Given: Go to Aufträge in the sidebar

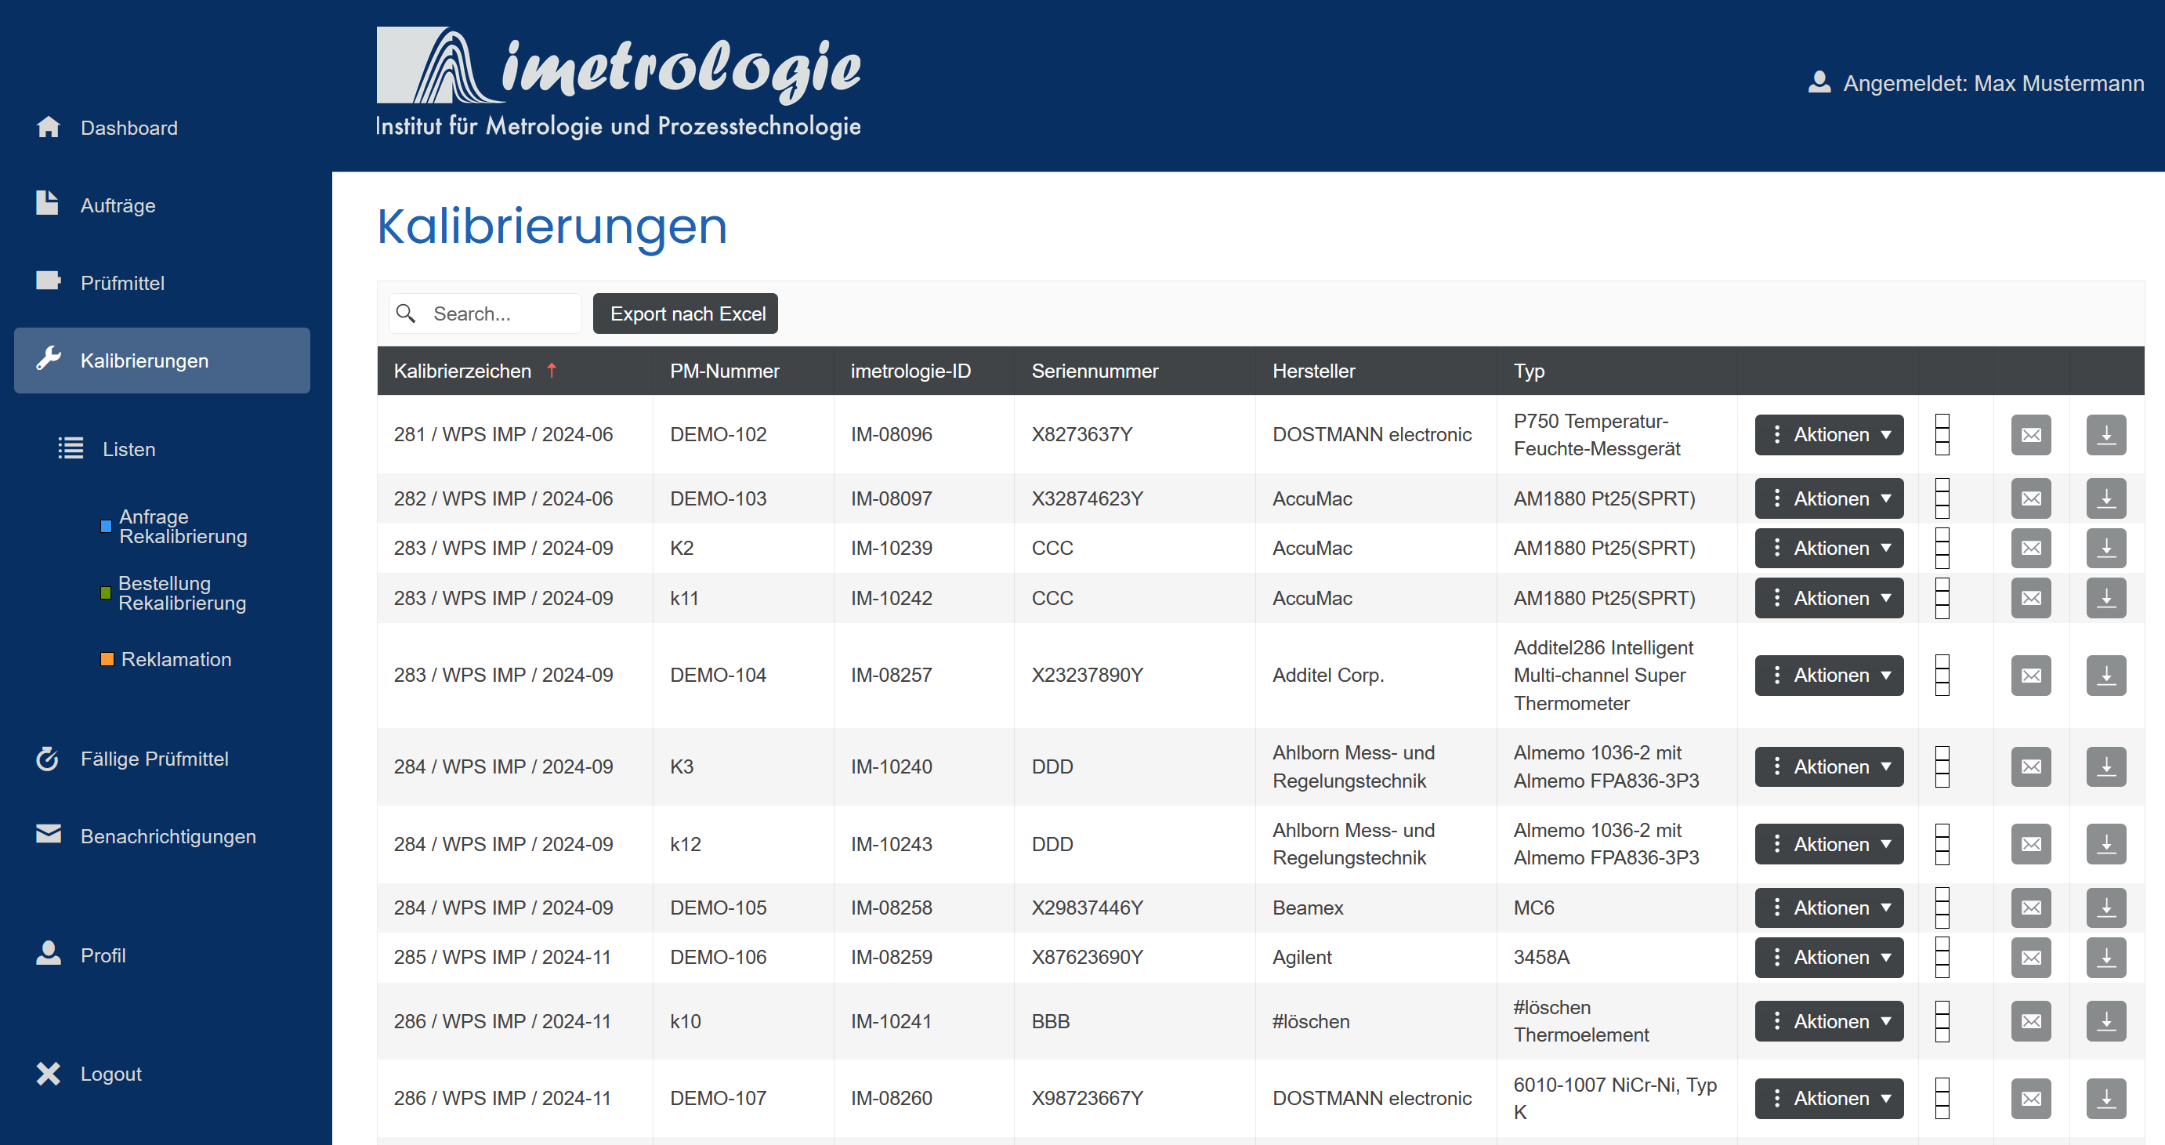Looking at the screenshot, I should [x=162, y=205].
